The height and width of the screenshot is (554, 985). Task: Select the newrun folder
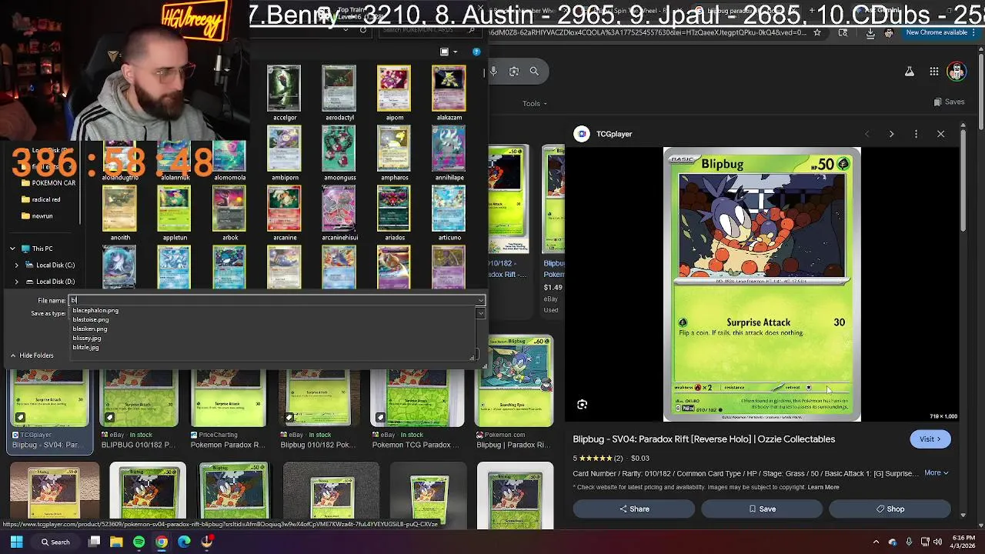tap(37, 215)
